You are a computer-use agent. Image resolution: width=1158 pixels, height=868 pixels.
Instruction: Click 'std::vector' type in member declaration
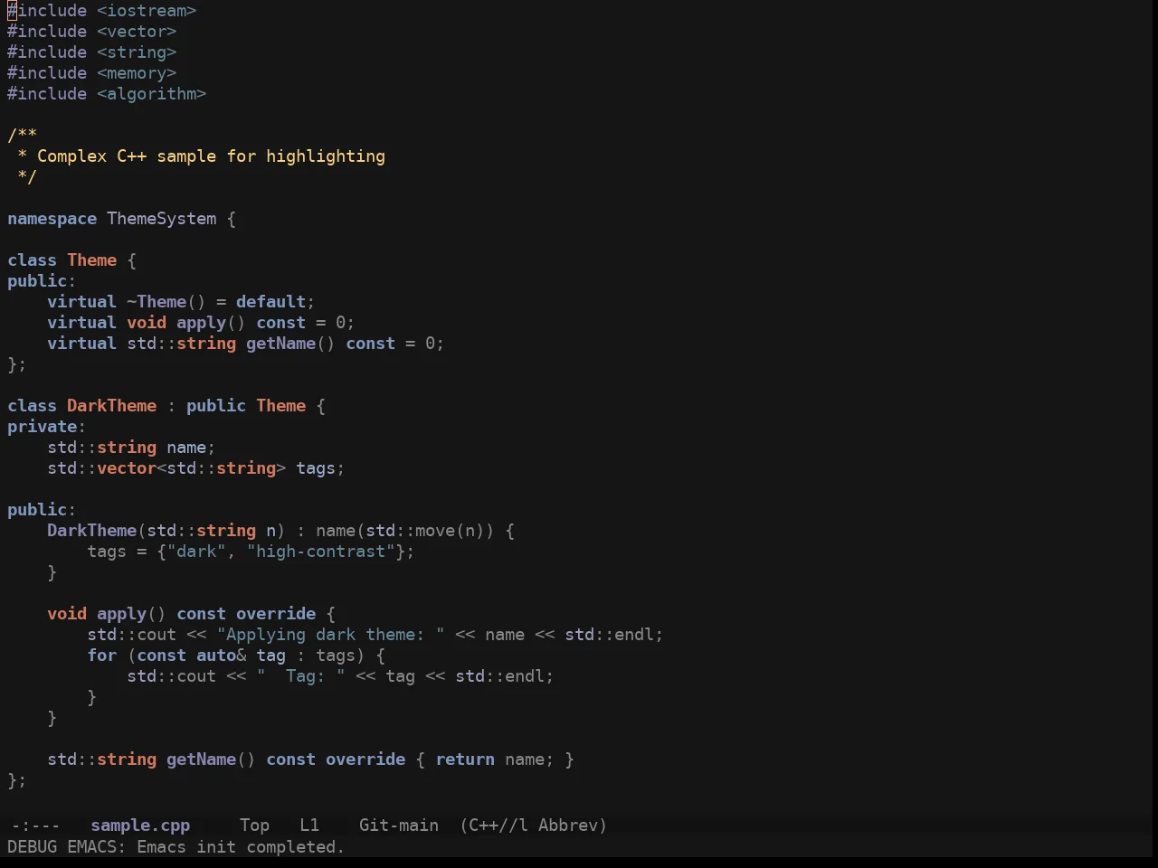coord(102,468)
